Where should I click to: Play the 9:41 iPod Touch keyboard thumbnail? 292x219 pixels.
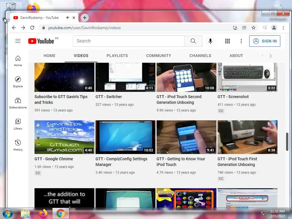point(186,137)
